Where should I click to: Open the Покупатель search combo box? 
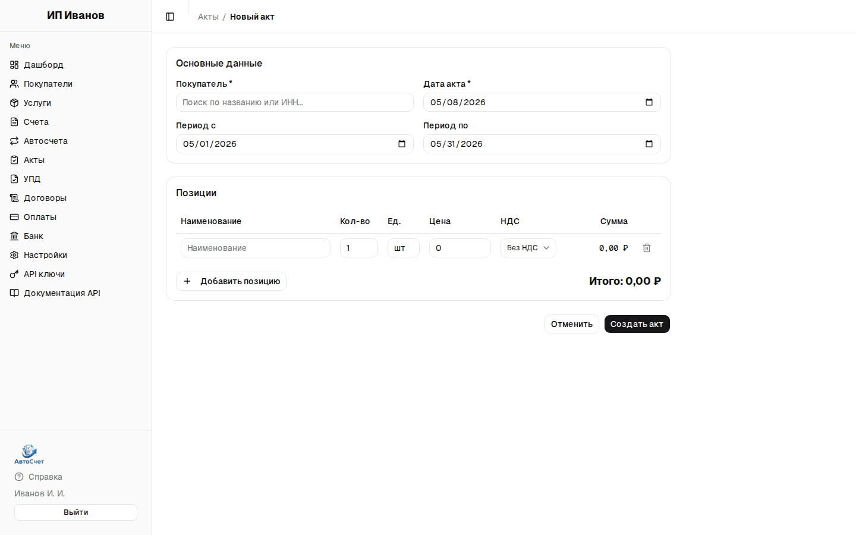pos(295,102)
